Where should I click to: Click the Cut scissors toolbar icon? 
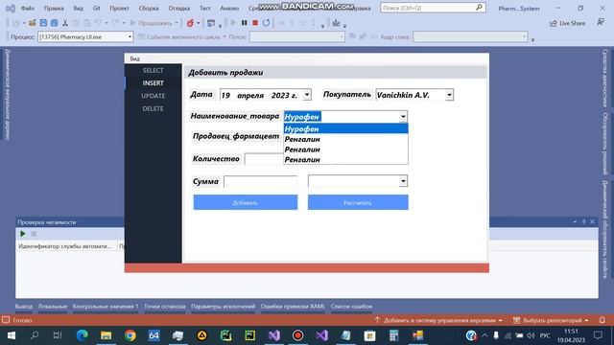coord(65,23)
